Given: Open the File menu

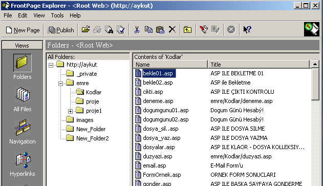Looking at the screenshot, I should (8, 15).
